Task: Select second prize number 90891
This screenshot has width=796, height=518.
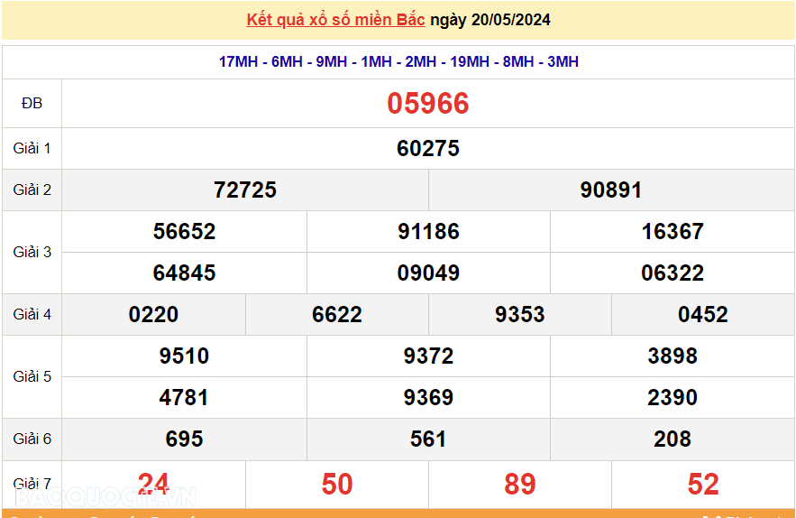Action: [x=611, y=190]
